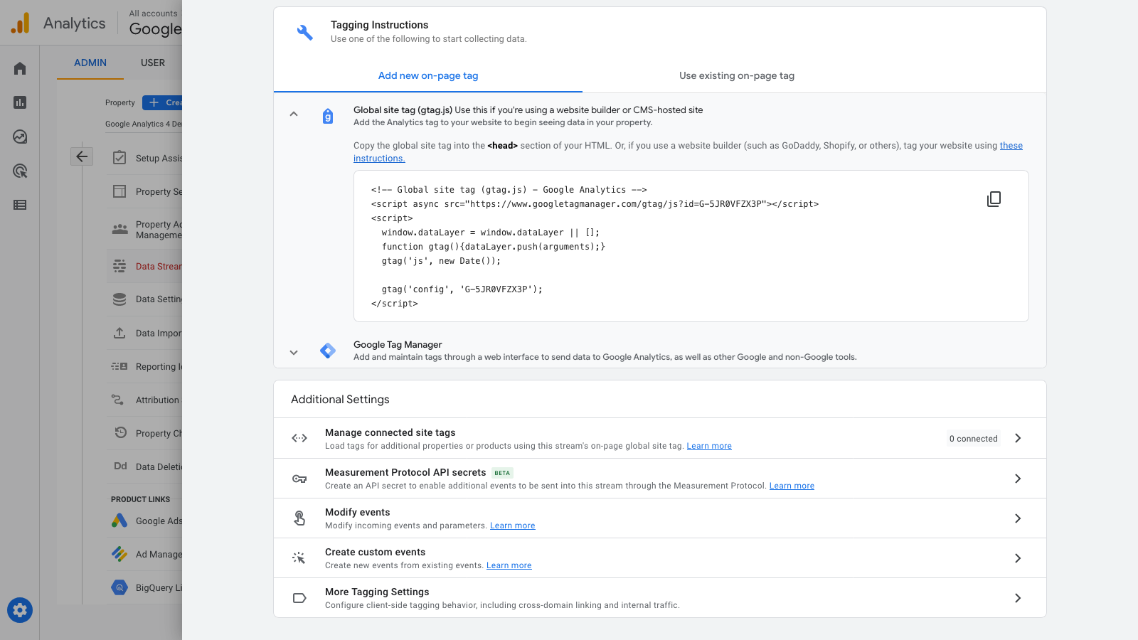Click the Property Access Management people icon

coord(119,229)
